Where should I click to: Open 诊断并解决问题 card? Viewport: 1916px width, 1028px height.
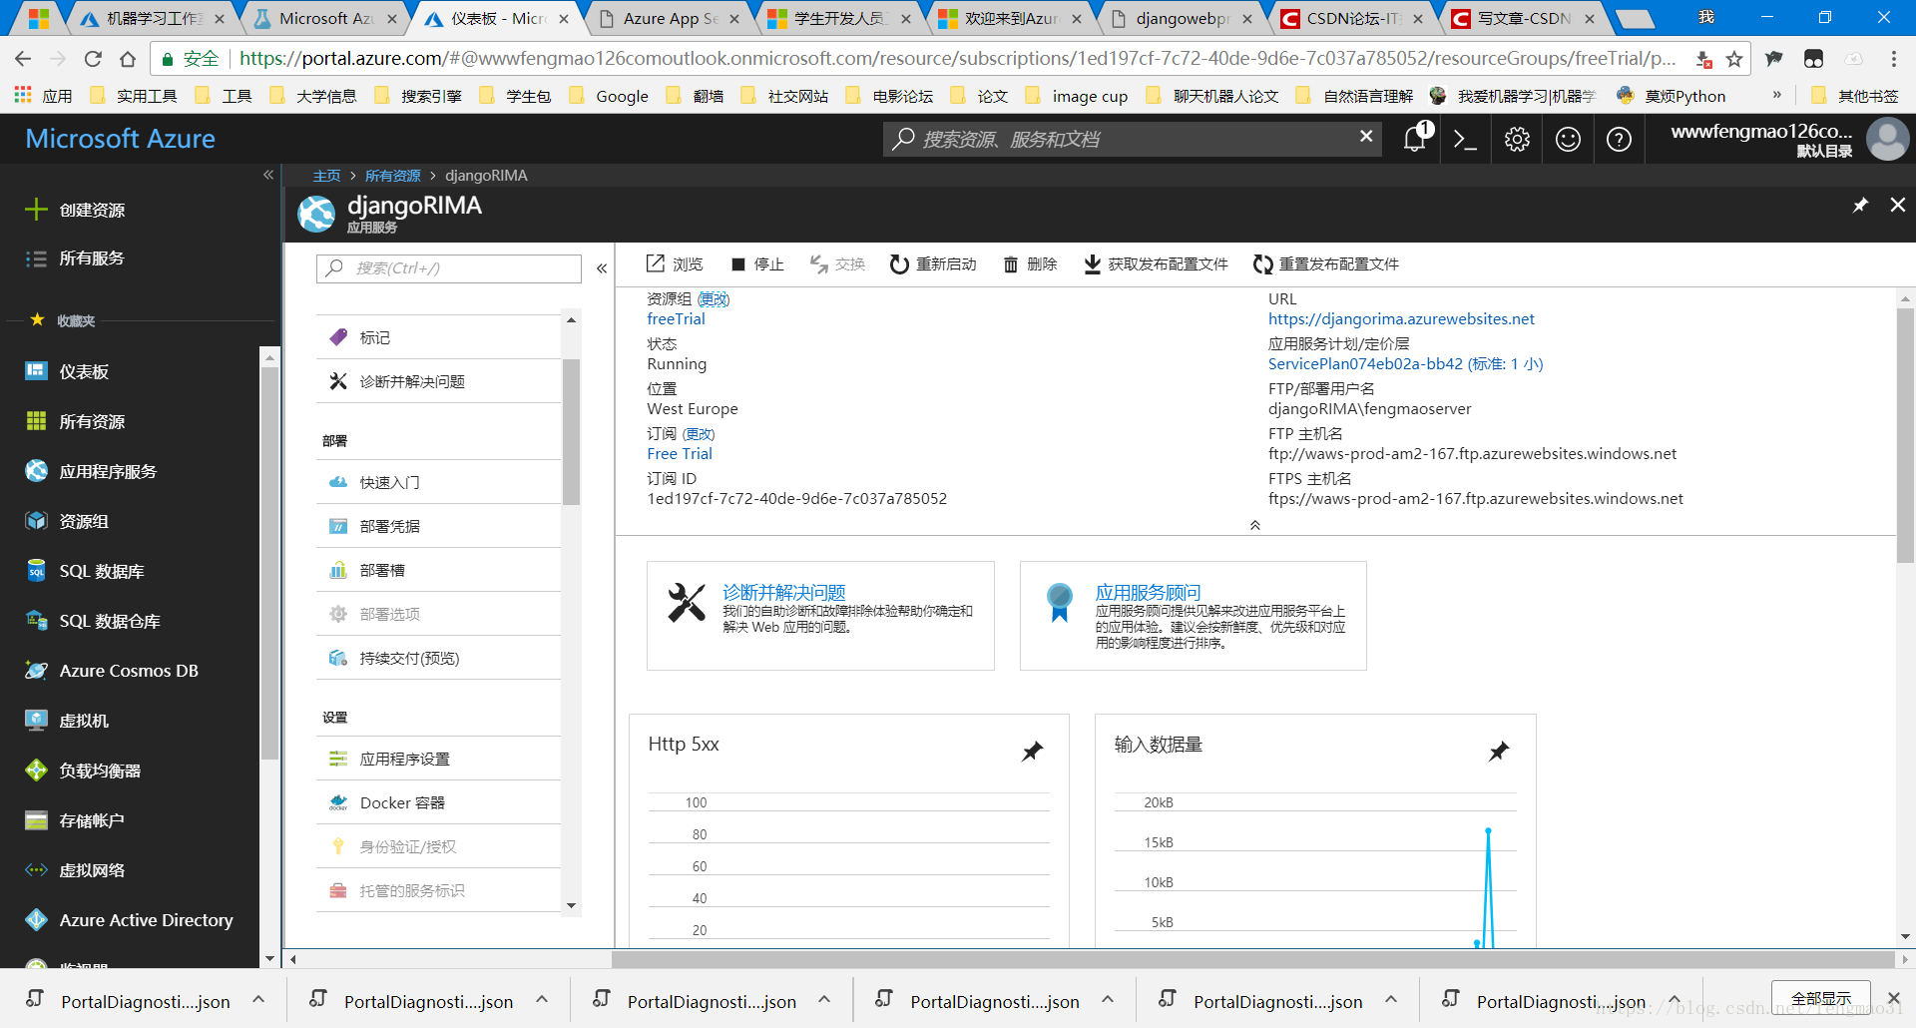(x=820, y=616)
